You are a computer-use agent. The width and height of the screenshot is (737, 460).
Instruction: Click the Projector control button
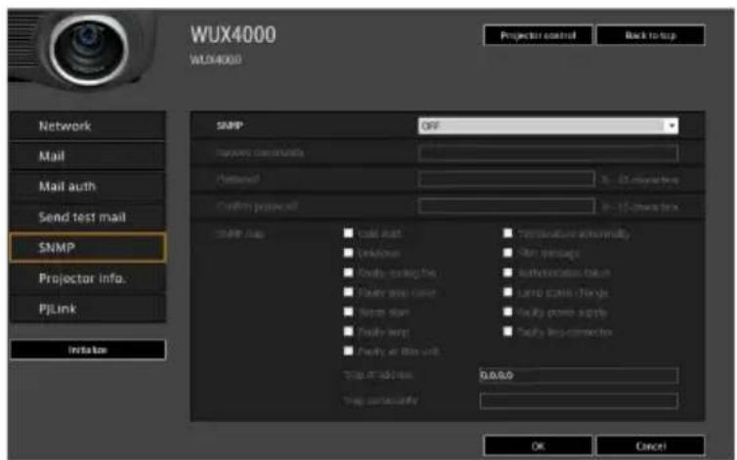(x=538, y=35)
